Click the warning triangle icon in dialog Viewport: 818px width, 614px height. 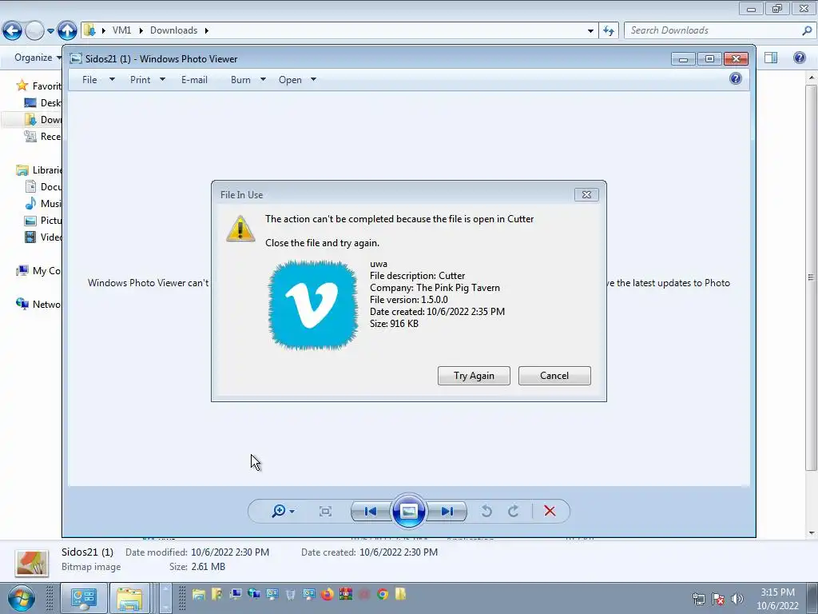point(240,229)
